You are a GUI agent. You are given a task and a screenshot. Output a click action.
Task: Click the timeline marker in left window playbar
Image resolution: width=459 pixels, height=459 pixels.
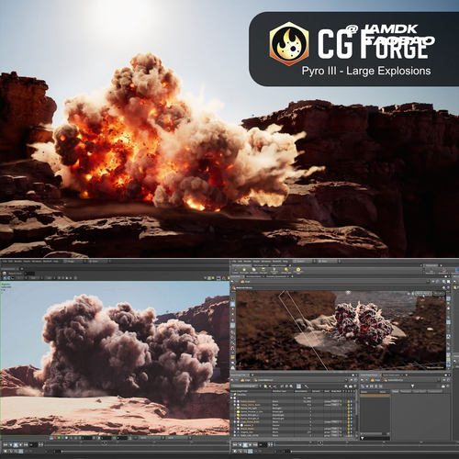pyautogui.click(x=105, y=442)
